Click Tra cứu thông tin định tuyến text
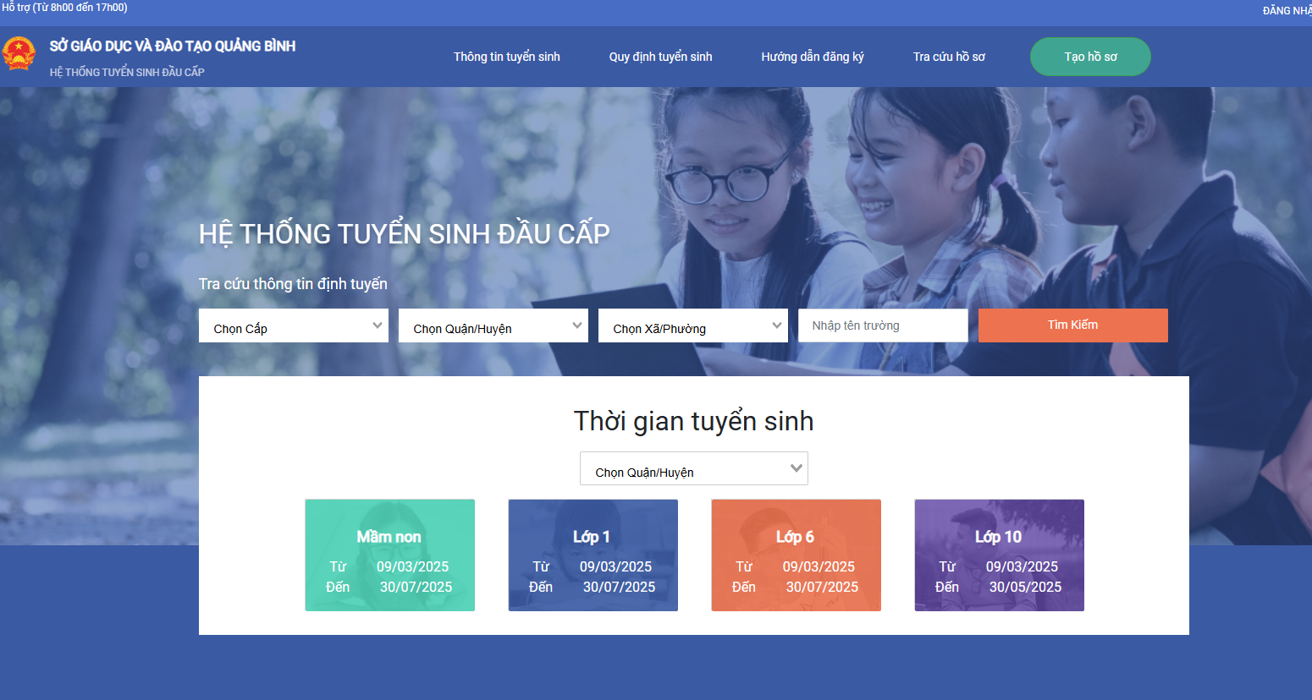 [293, 284]
